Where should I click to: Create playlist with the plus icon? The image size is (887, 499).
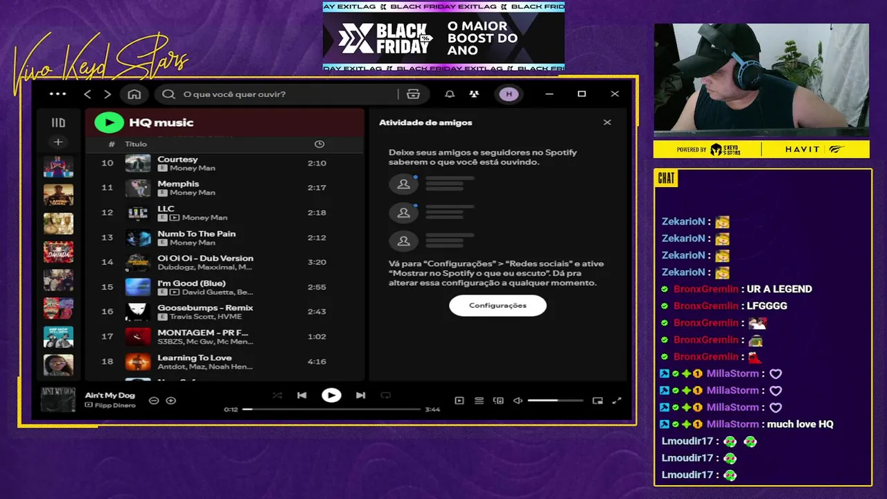(x=58, y=142)
